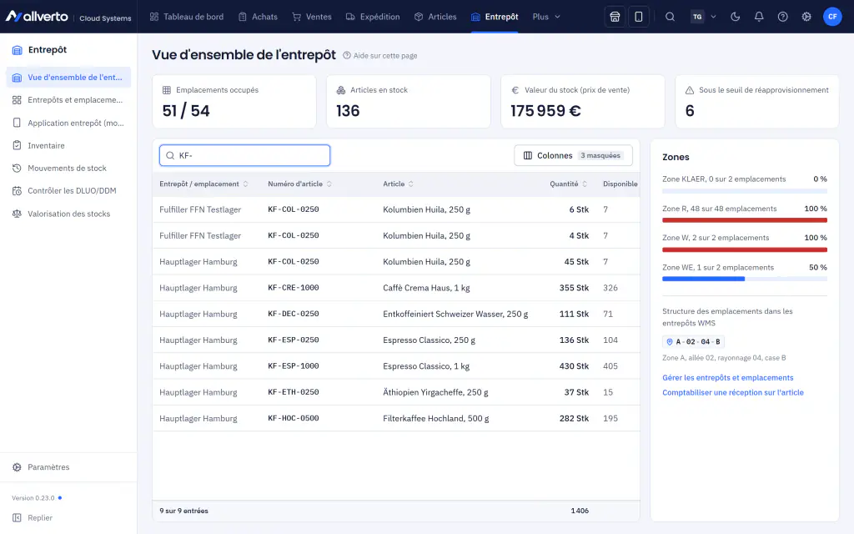
Task: Click the 9 sur 9 entrées footer text
Action: point(183,511)
